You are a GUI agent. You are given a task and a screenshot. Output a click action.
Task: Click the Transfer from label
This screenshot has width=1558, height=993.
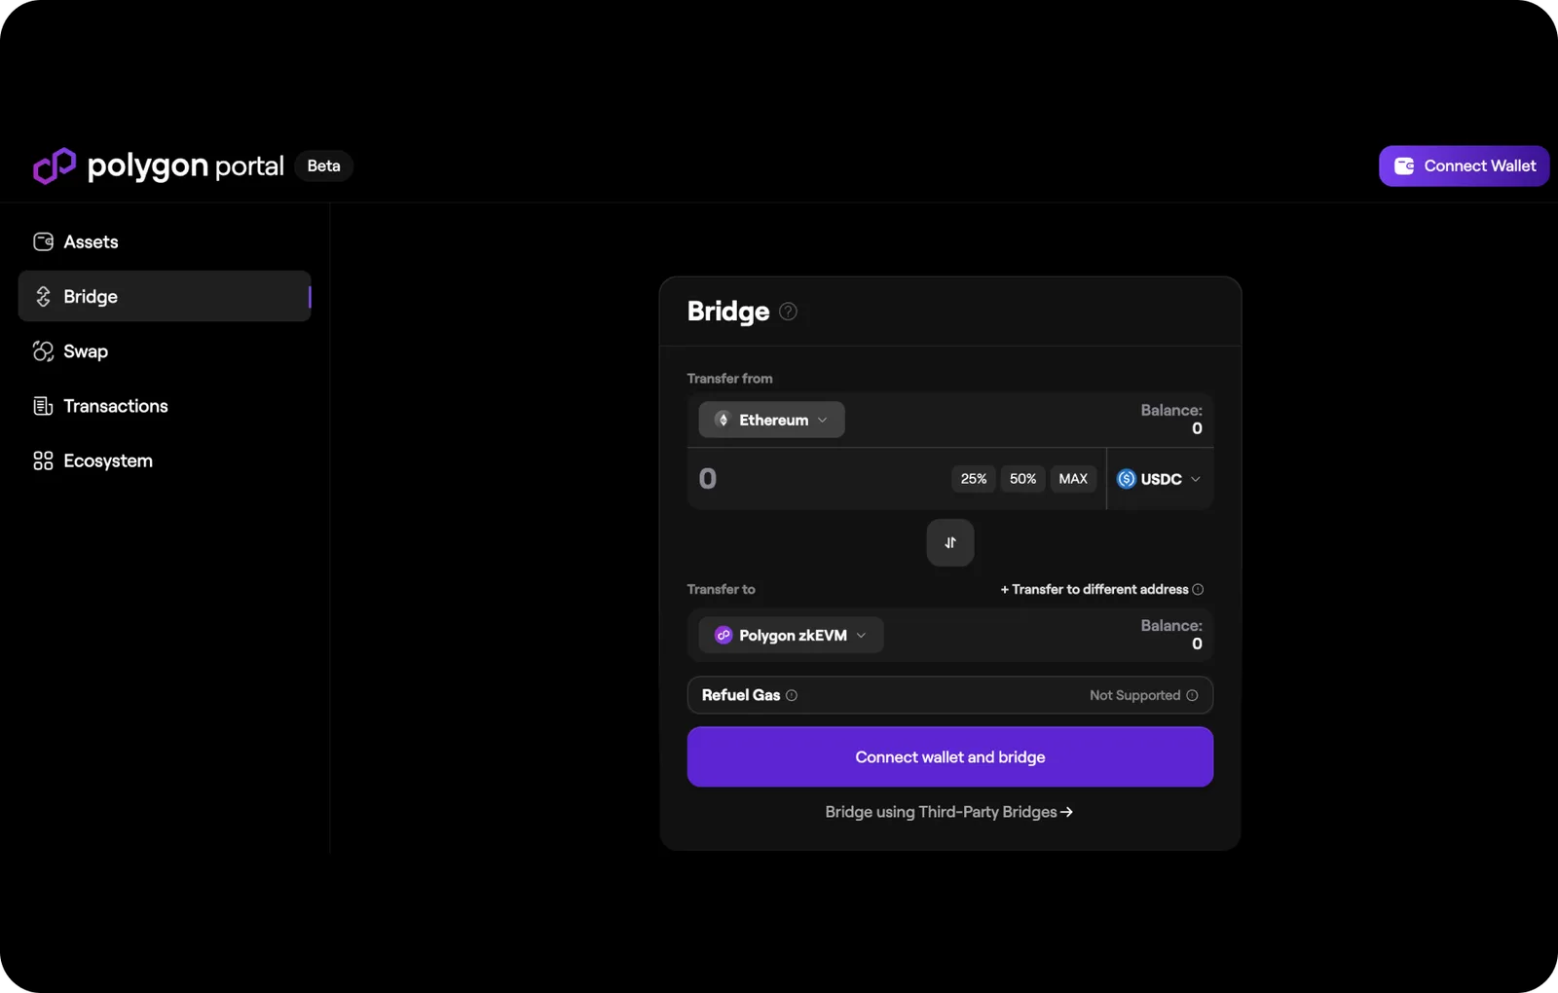[729, 378]
